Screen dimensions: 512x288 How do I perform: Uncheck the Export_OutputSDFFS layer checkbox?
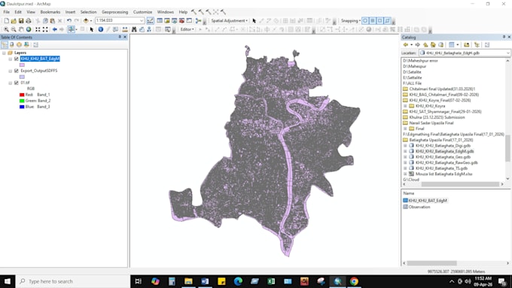pyautogui.click(x=17, y=71)
